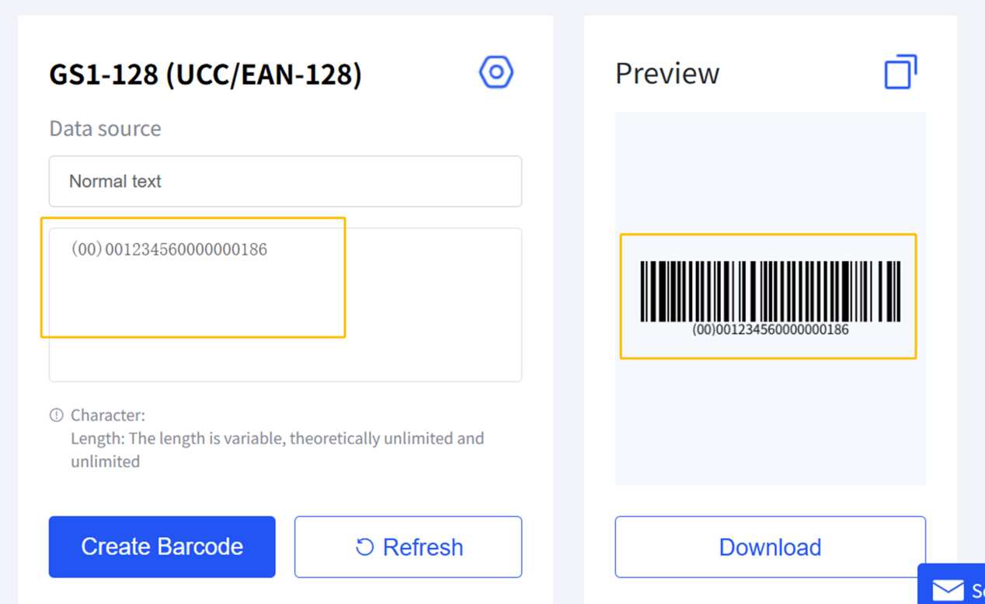Select the barcode bars in the preview

pos(770,291)
